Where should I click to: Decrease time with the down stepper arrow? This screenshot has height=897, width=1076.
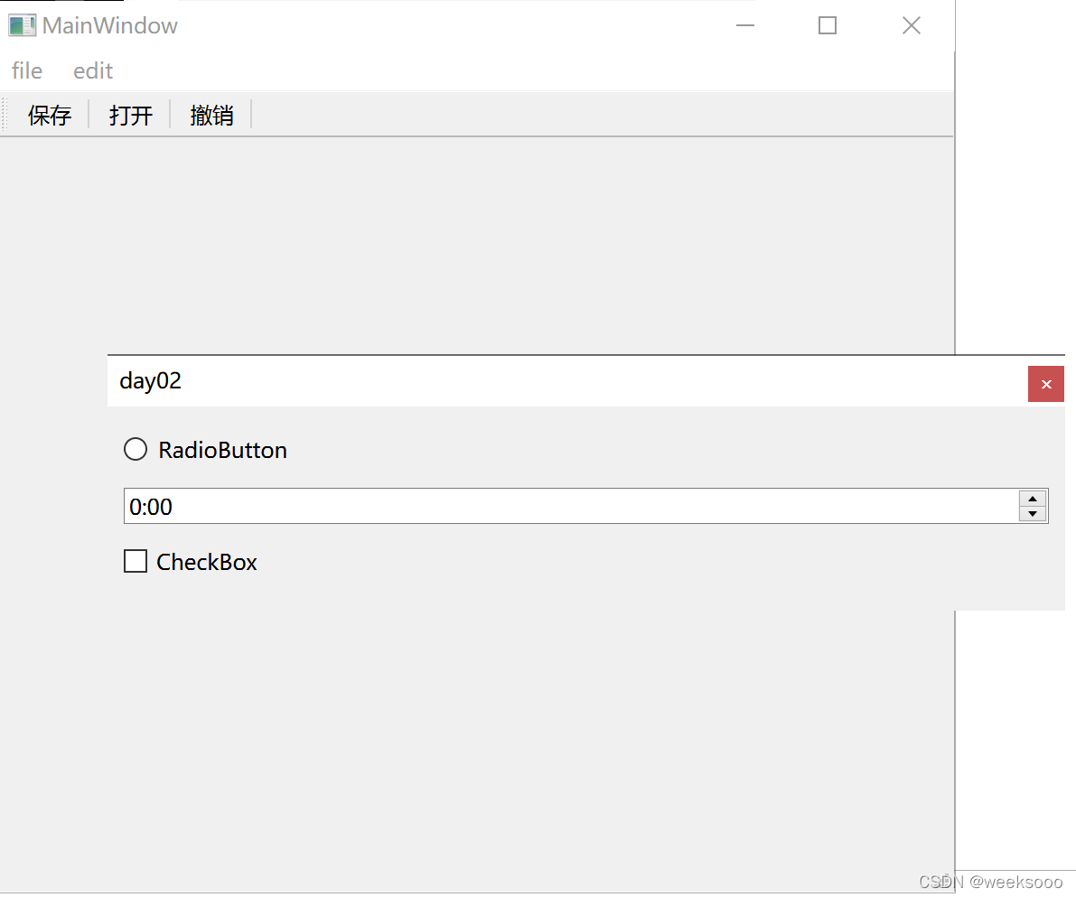pos(1032,513)
